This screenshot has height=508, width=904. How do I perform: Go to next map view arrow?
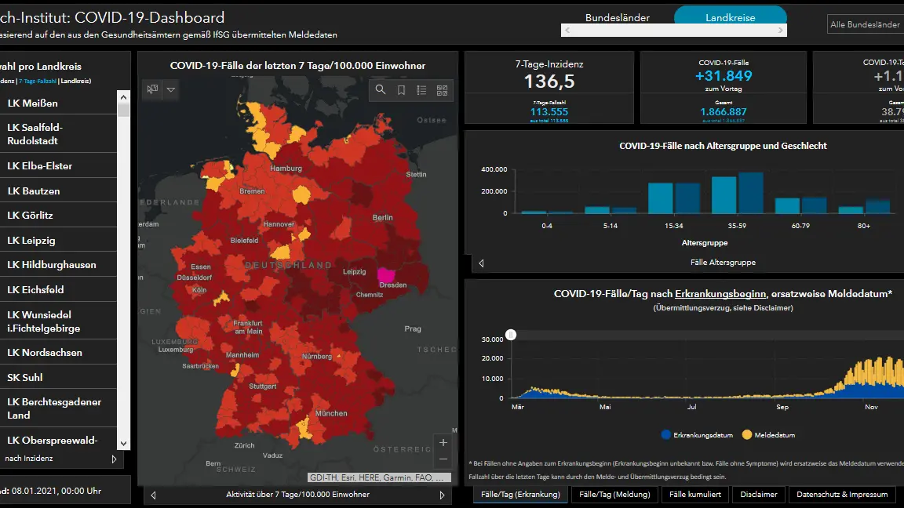pos(442,495)
